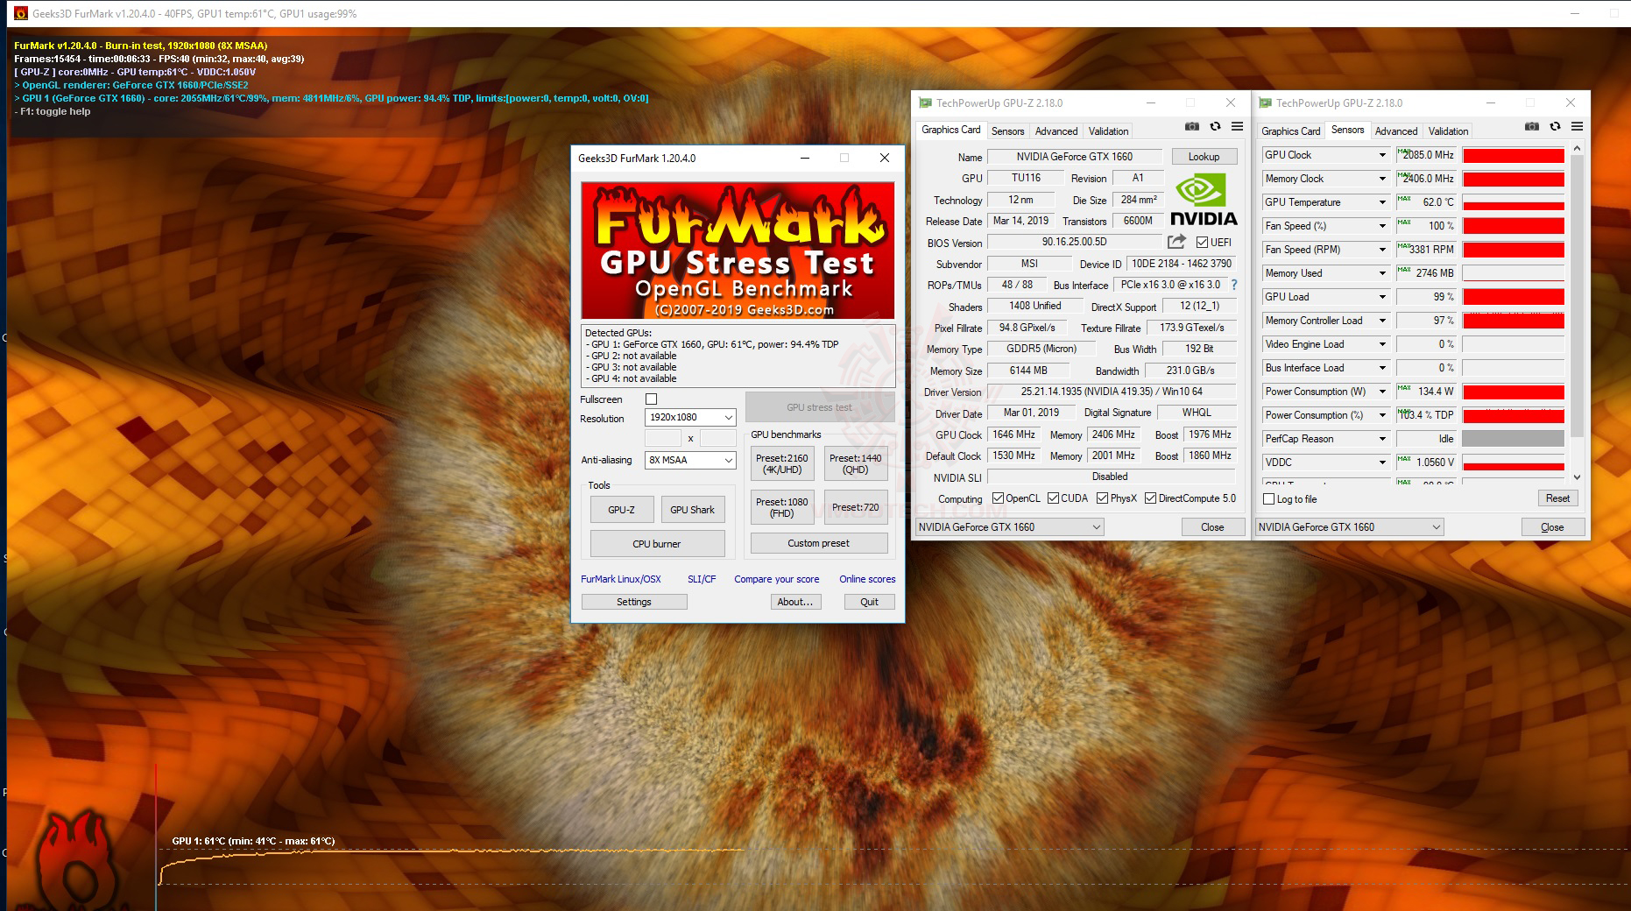Open GPU selector dropdown in Graphics Card window

[1009, 527]
